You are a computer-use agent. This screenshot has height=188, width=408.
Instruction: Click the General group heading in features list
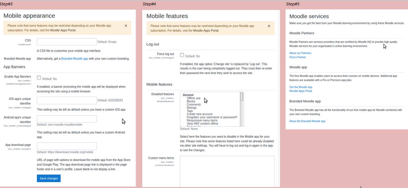coord(188,95)
